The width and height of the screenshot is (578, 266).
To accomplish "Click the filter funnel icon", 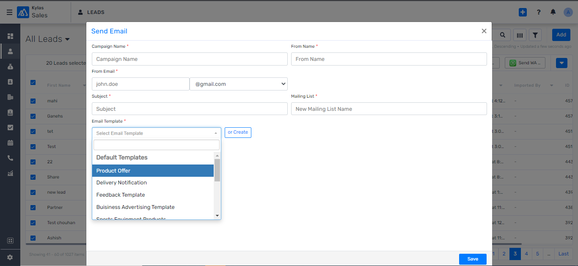I will click(x=535, y=35).
